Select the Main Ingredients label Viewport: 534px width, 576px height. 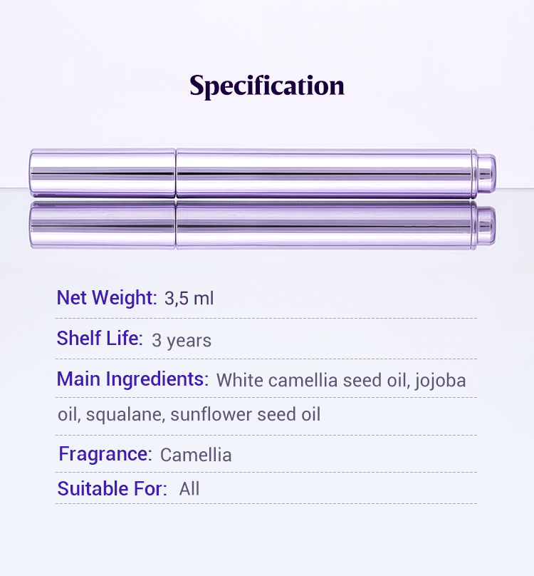[132, 379]
